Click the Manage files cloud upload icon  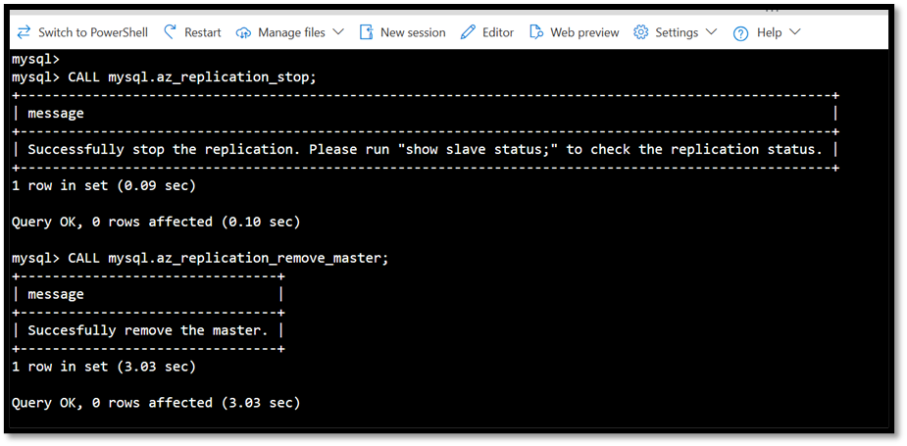pyautogui.click(x=244, y=33)
